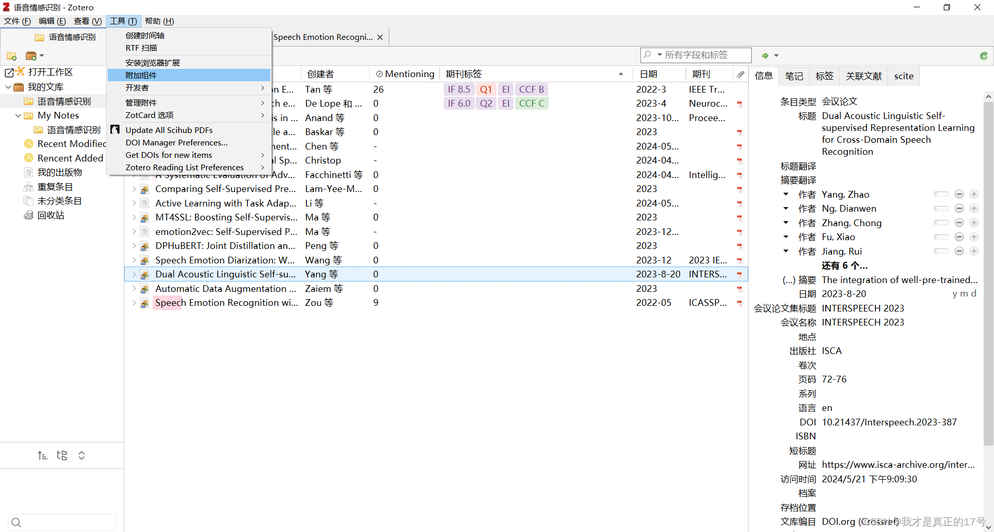Image resolution: width=994 pixels, height=532 pixels.
Task: Expand the 开发者 submenu
Action: (189, 88)
